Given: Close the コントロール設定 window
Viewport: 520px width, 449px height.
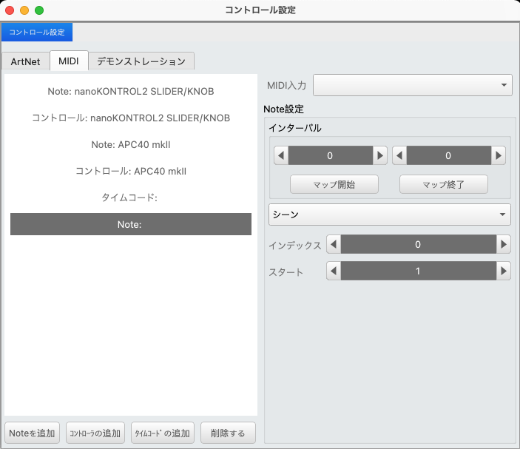Looking at the screenshot, I should tap(10, 10).
